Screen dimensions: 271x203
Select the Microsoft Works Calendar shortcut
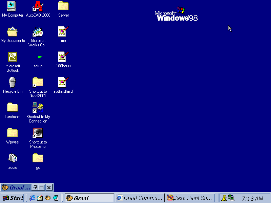click(38, 32)
